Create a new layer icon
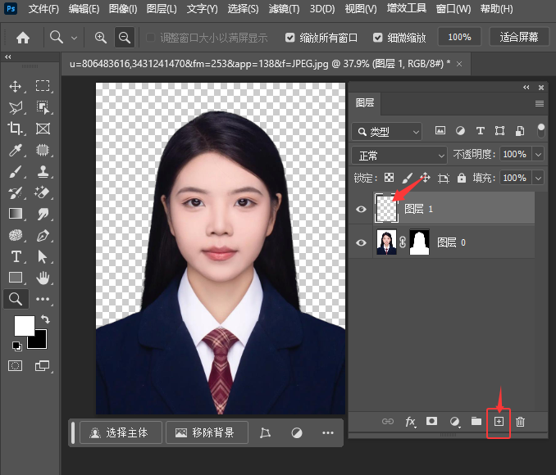The width and height of the screenshot is (556, 475). pos(498,422)
